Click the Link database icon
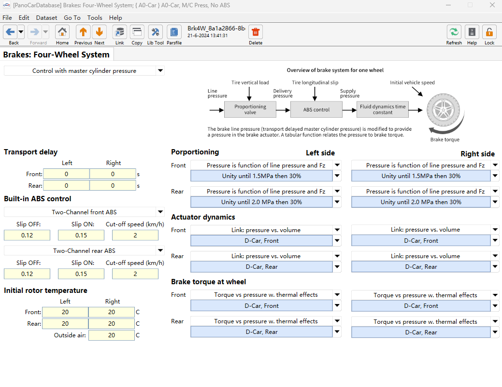The height and width of the screenshot is (387, 502). click(119, 32)
